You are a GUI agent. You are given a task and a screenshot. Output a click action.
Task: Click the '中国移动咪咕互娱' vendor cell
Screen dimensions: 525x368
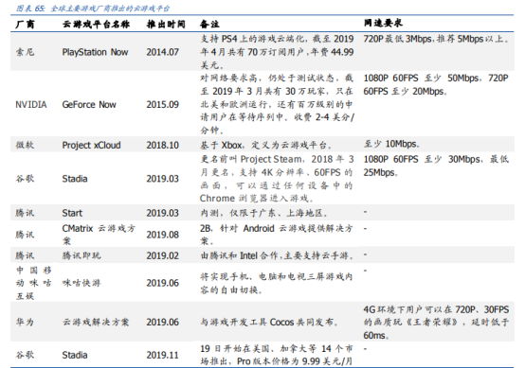[x=33, y=283]
